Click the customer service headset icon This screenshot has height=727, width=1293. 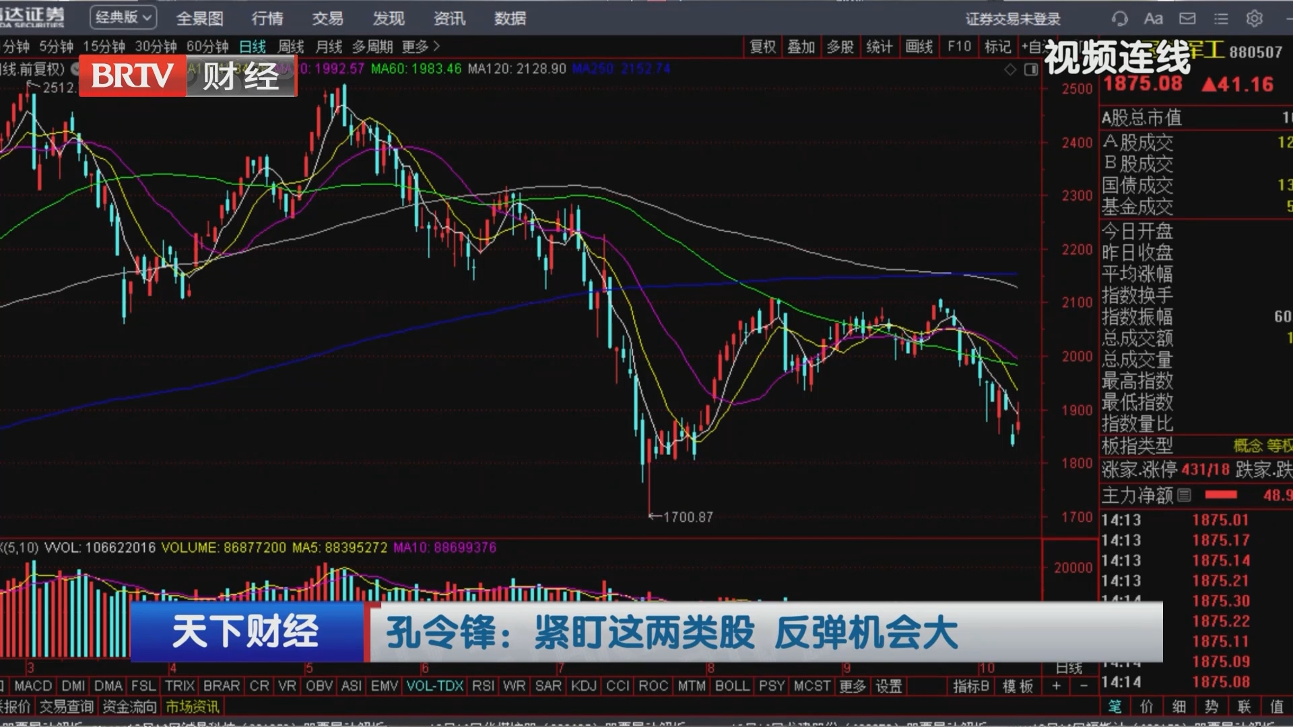(1119, 19)
